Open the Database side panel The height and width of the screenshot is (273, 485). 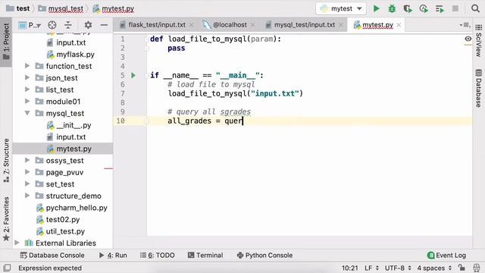[478, 89]
